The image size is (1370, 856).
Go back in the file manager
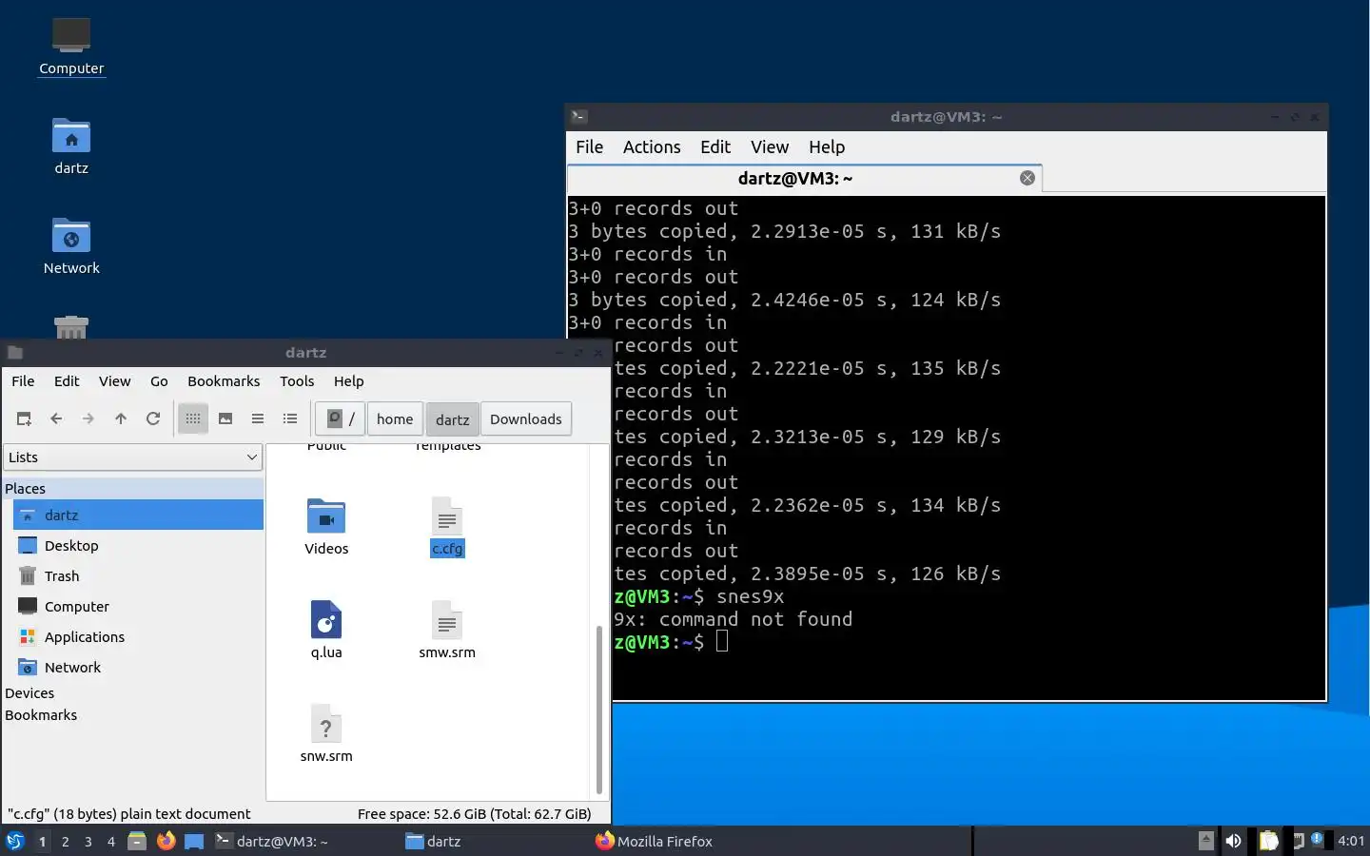[x=56, y=418]
